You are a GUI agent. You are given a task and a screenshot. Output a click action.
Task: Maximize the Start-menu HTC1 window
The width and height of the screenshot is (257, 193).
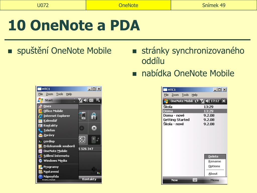coord(94,89)
